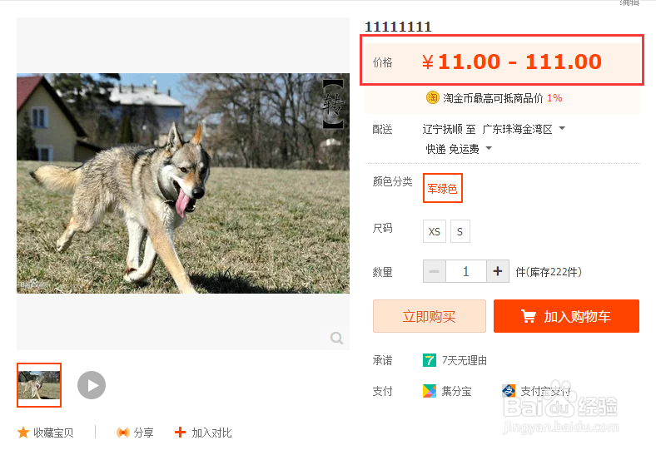The width and height of the screenshot is (656, 450).
Task: Select the dog product thumbnail
Action: (39, 385)
